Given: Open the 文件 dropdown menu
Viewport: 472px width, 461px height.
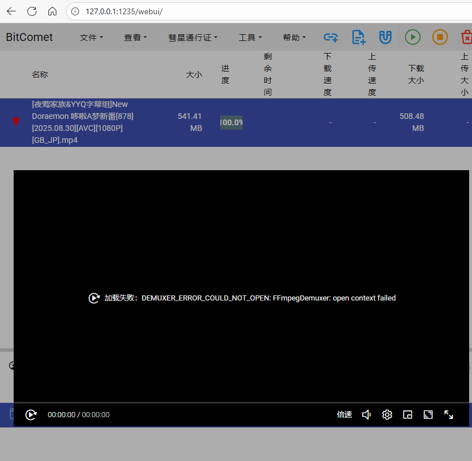Looking at the screenshot, I should click(91, 38).
